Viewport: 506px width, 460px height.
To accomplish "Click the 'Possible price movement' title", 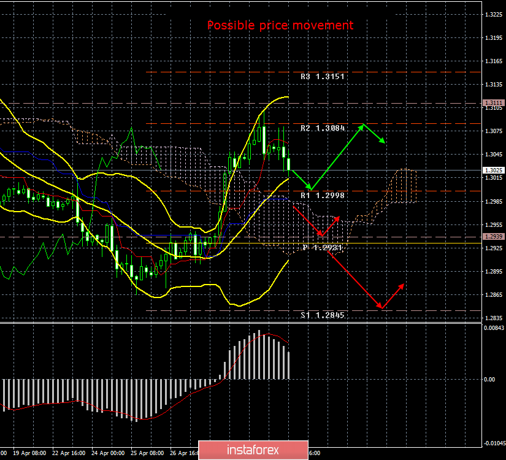I will pos(280,25).
